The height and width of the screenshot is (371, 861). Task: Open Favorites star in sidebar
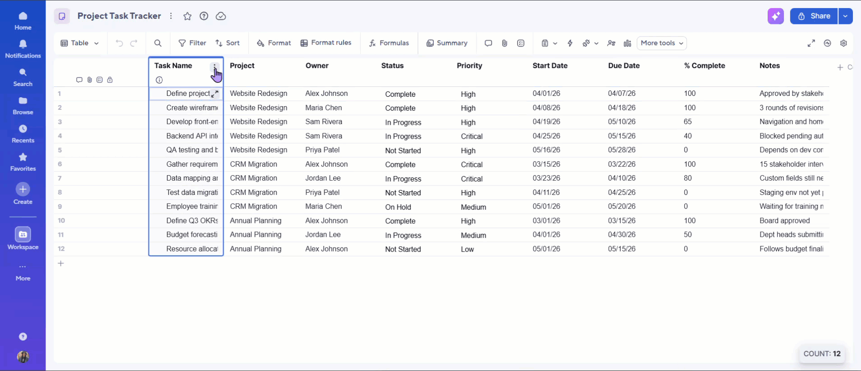[23, 162]
